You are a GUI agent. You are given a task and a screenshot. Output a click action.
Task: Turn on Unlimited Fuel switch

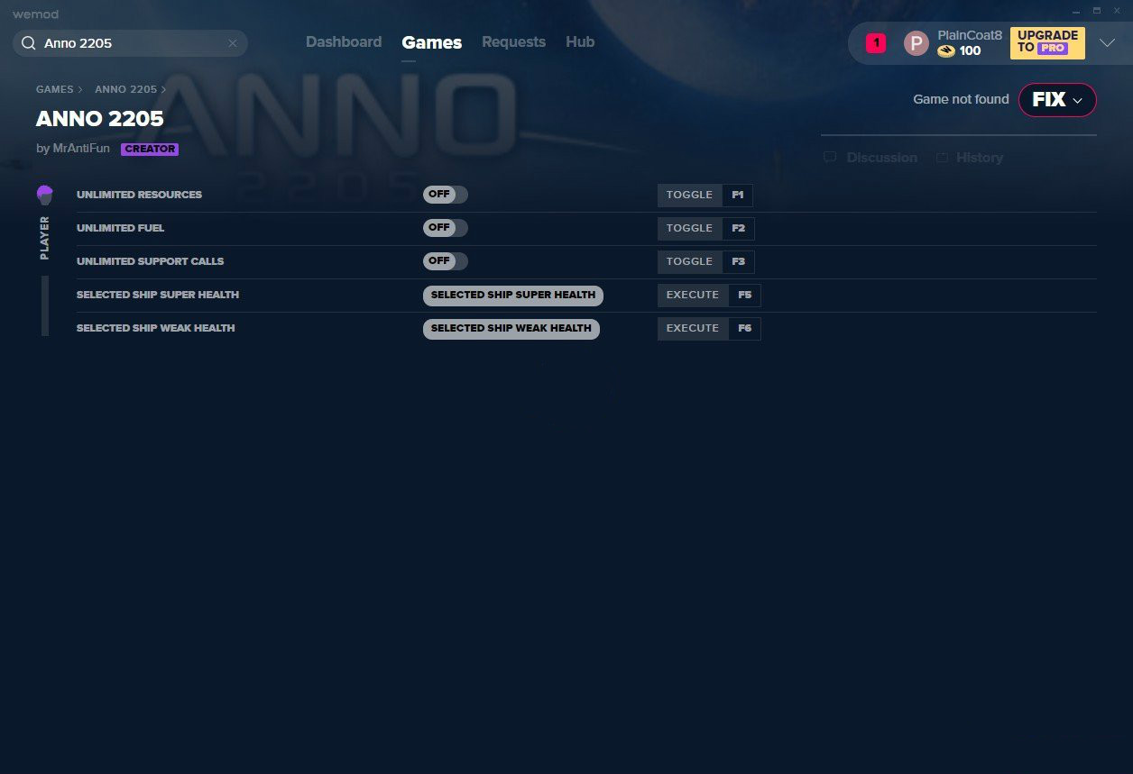(x=446, y=228)
